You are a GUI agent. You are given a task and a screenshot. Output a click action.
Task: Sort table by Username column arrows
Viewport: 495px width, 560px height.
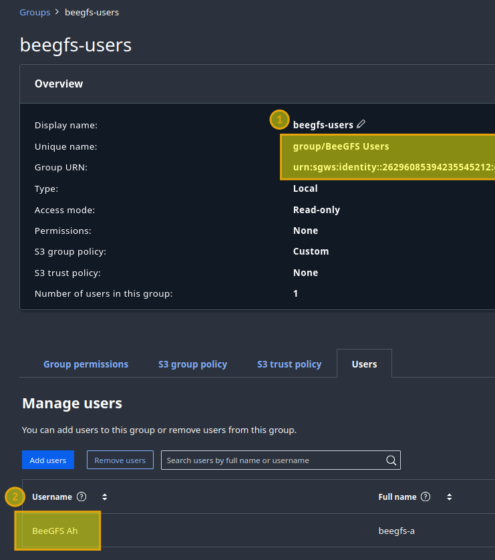[x=105, y=497]
